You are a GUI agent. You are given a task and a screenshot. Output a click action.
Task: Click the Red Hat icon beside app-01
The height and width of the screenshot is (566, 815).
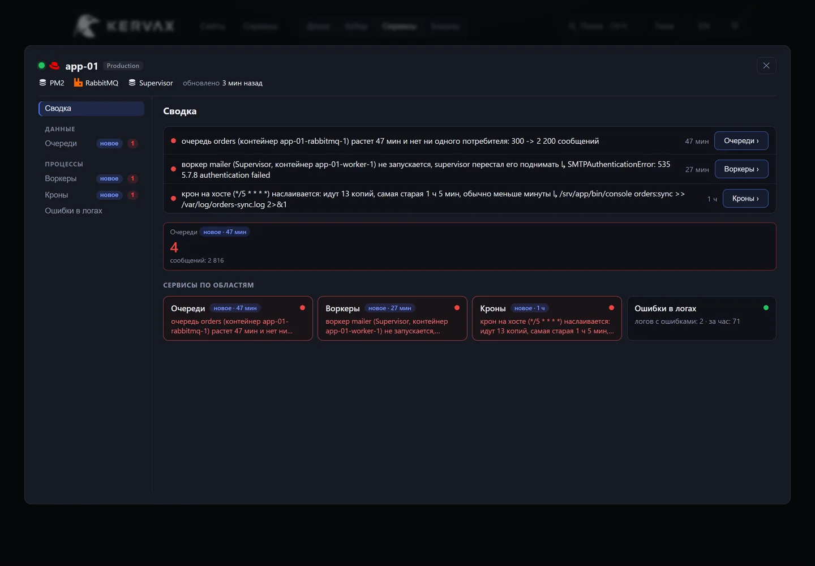tap(54, 66)
